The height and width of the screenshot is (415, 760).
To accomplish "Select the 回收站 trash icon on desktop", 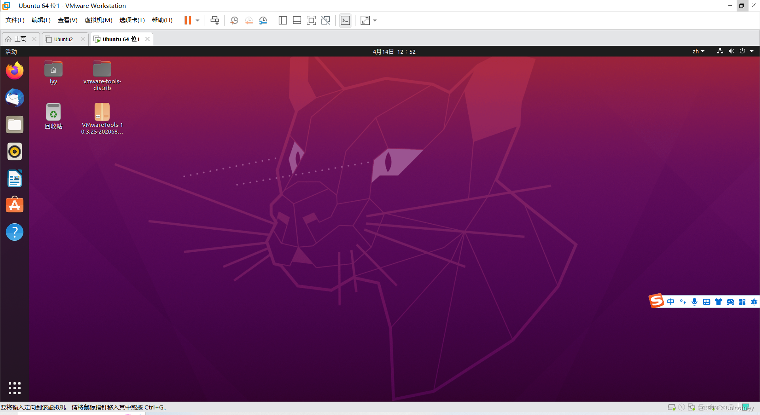I will click(53, 116).
